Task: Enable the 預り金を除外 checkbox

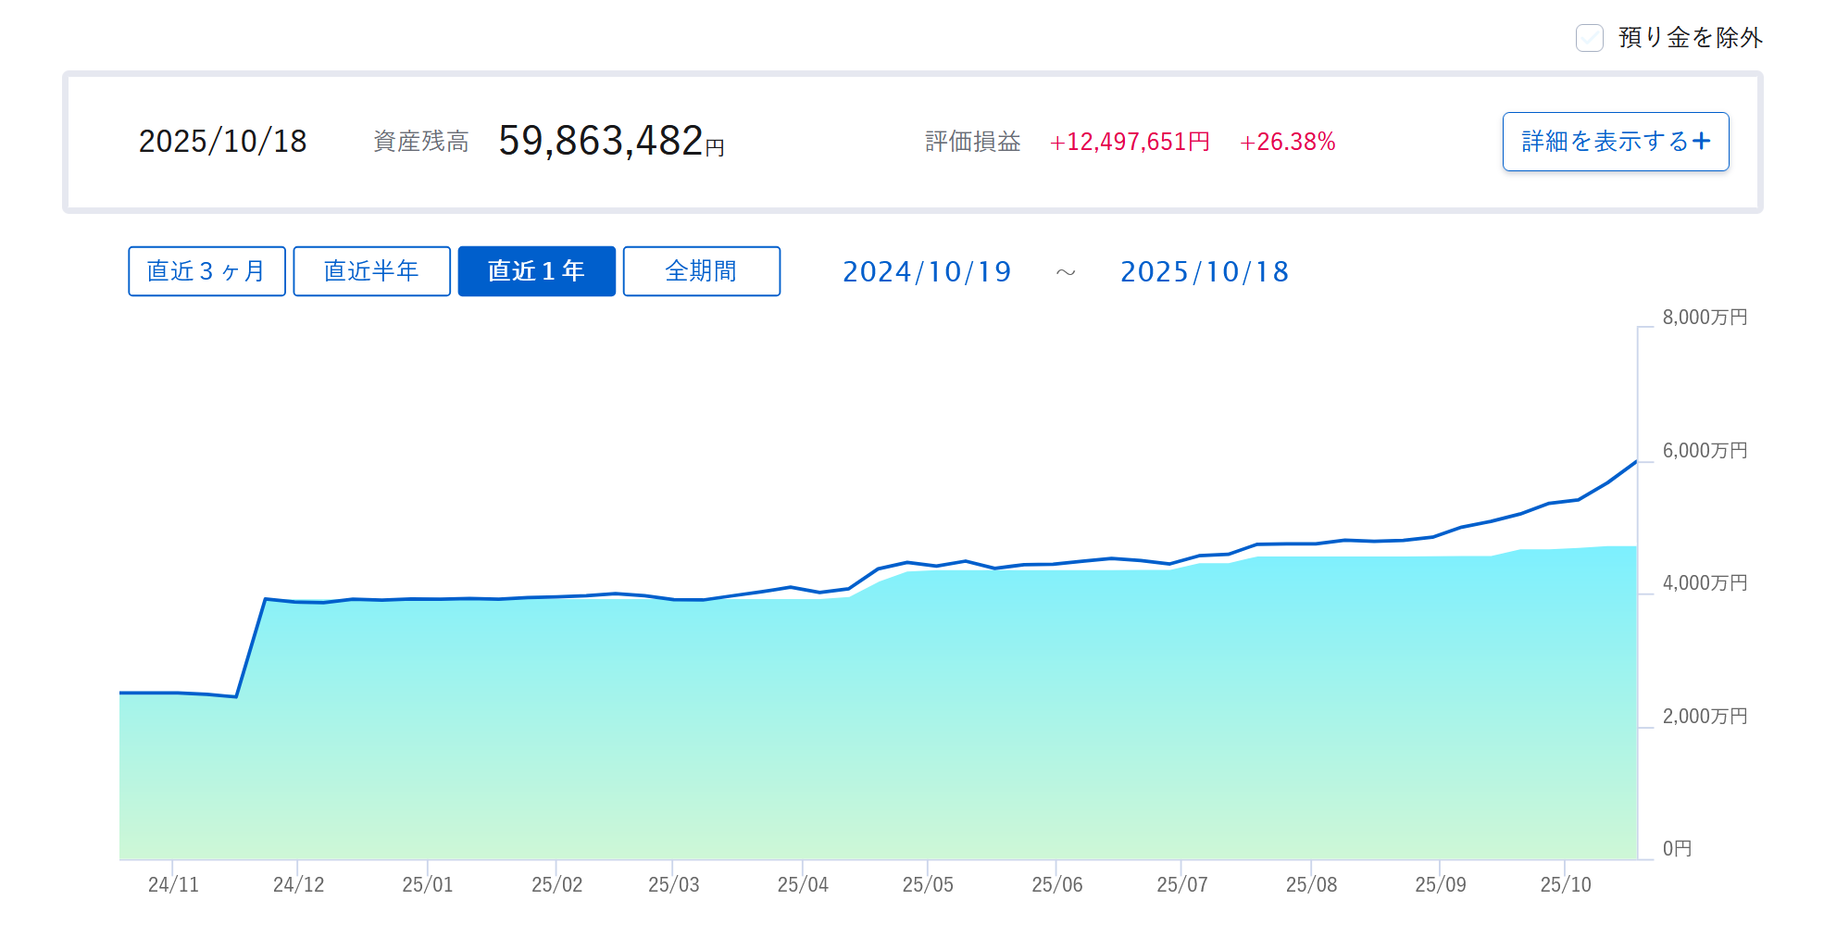Action: click(1589, 38)
